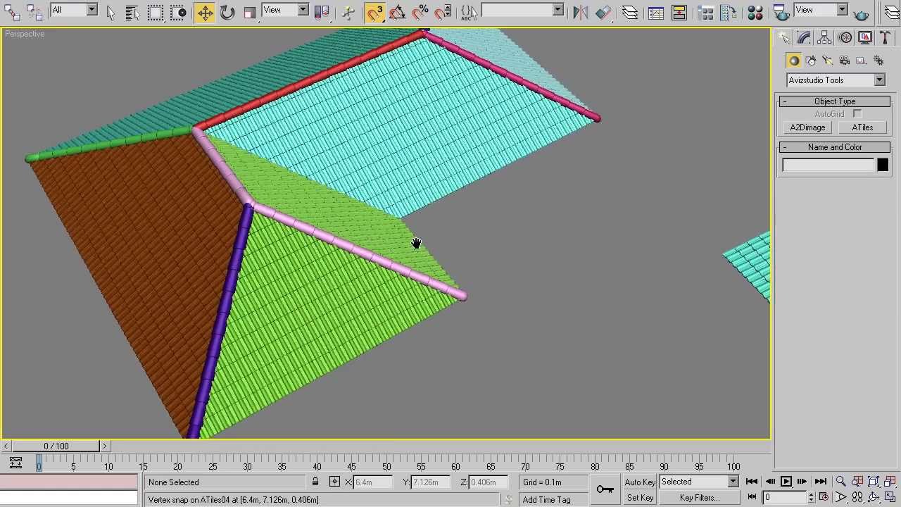Toggle the selection lock padlock
901x507 pixels.
315,482
